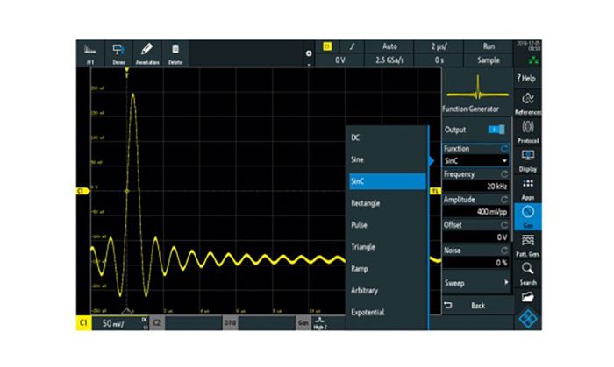Open the Help sidebar item

click(x=527, y=78)
